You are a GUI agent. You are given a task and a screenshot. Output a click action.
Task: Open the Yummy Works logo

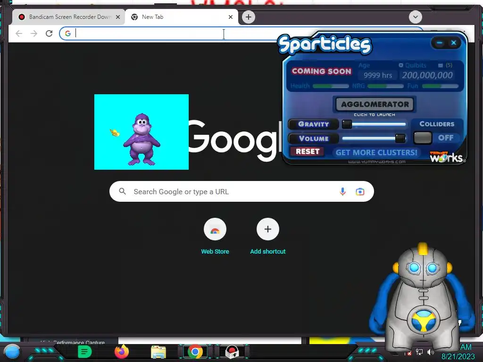447,156
